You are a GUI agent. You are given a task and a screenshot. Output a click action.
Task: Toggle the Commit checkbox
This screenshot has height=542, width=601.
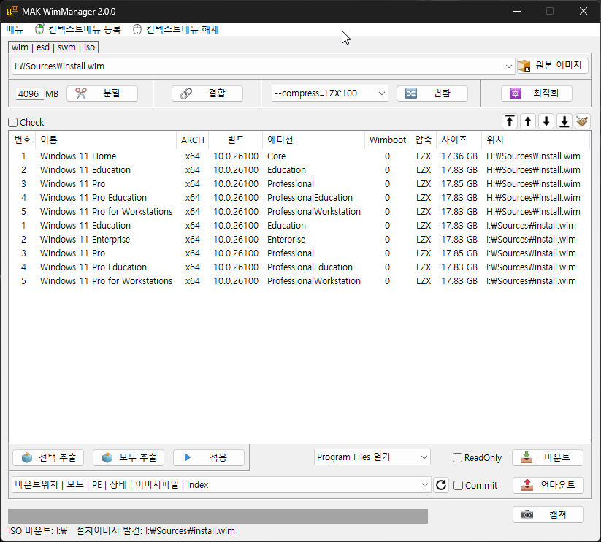[458, 485]
